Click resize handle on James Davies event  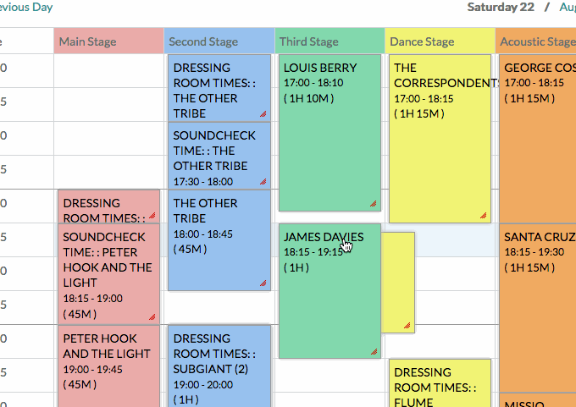tap(373, 351)
